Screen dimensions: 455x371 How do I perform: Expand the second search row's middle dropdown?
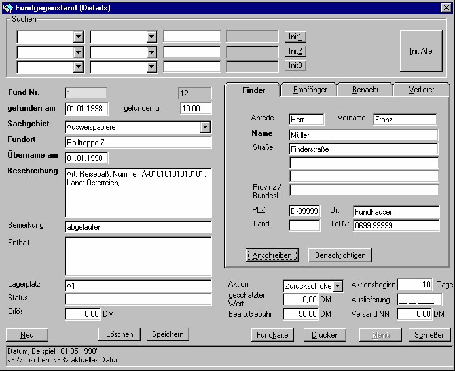pyautogui.click(x=152, y=52)
